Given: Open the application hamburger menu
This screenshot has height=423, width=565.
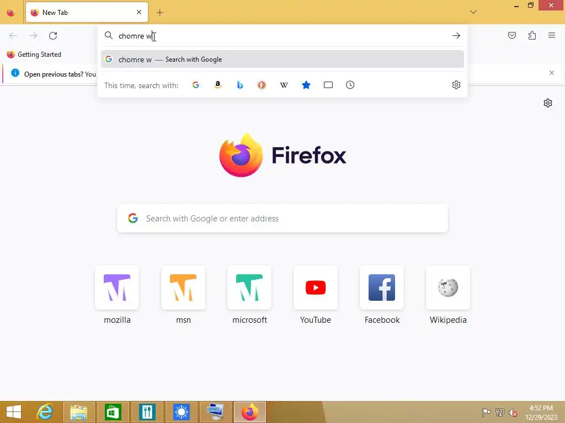Looking at the screenshot, I should (552, 35).
